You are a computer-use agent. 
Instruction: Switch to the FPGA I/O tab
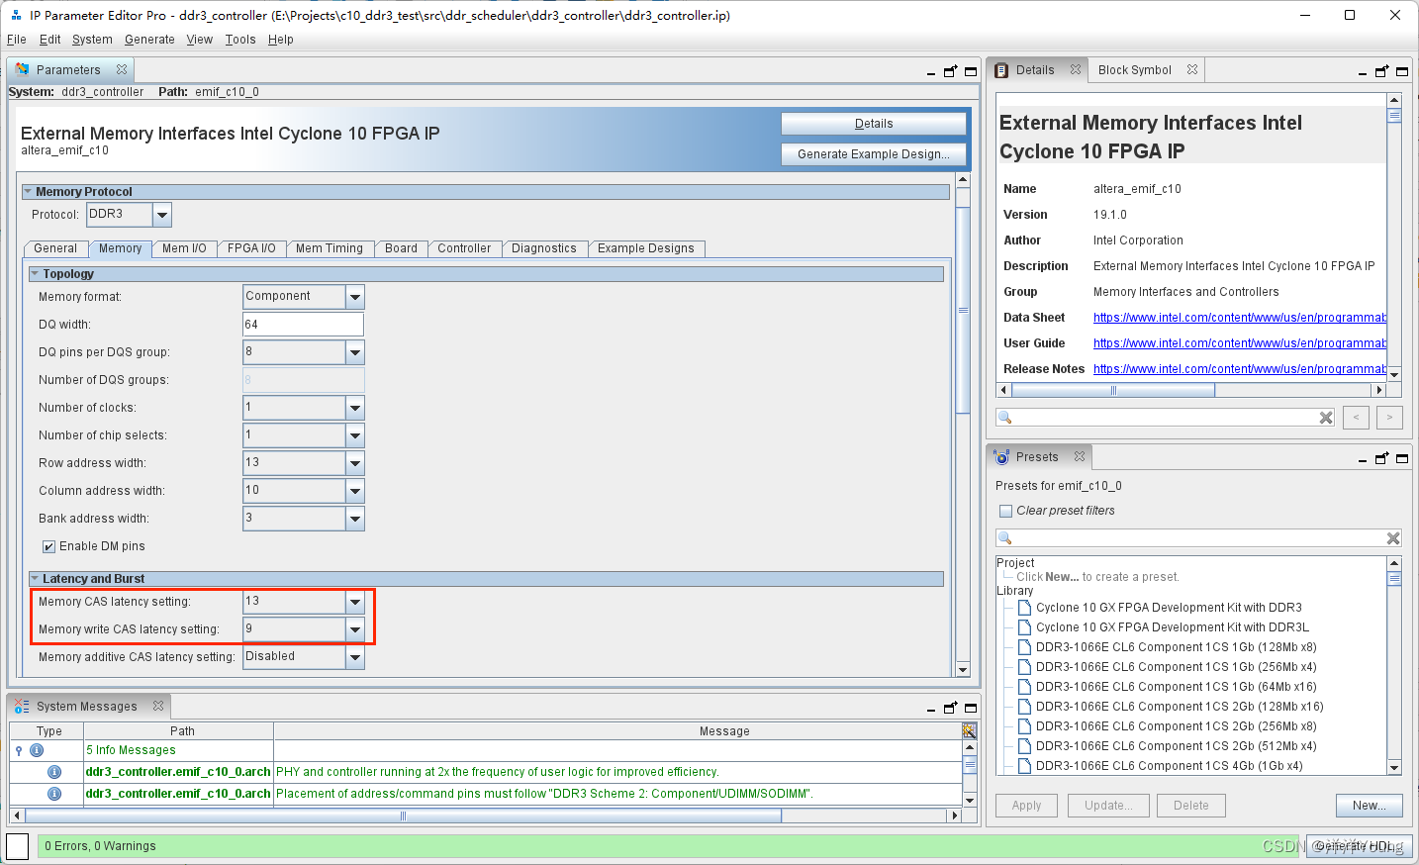click(251, 248)
